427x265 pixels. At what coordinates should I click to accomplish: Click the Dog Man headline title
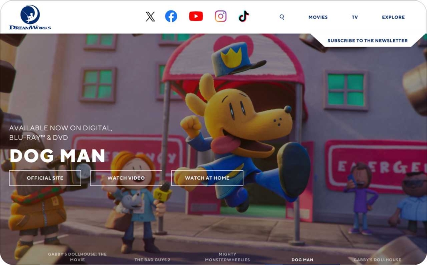(x=57, y=156)
